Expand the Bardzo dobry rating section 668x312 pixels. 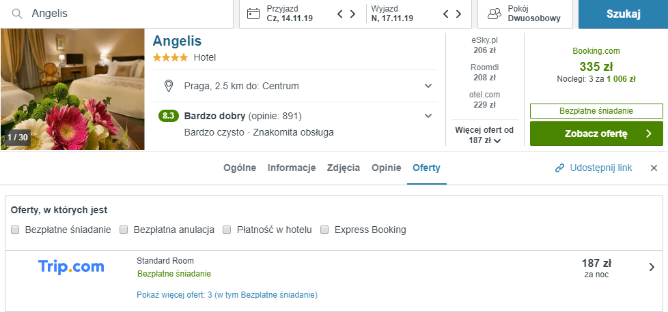428,116
